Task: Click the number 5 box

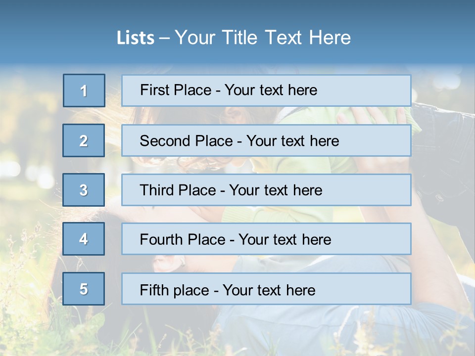Action: (x=84, y=289)
